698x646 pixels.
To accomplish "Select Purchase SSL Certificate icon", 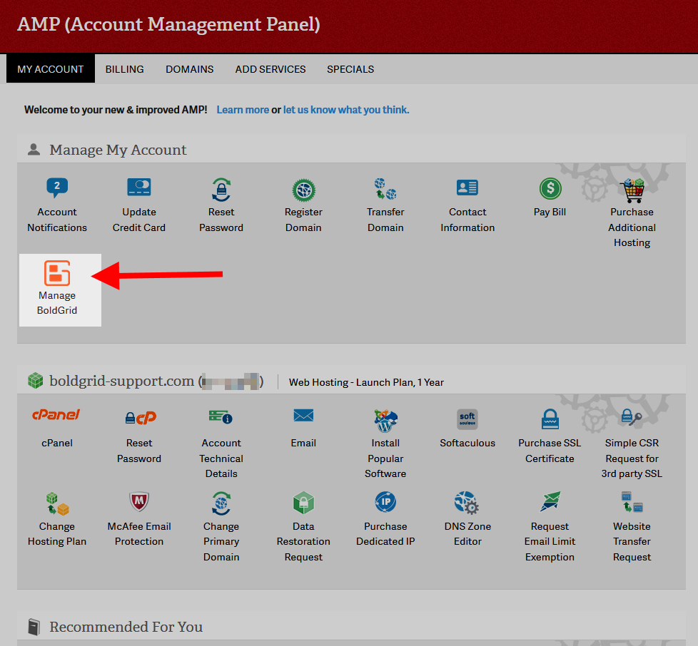I will point(550,419).
